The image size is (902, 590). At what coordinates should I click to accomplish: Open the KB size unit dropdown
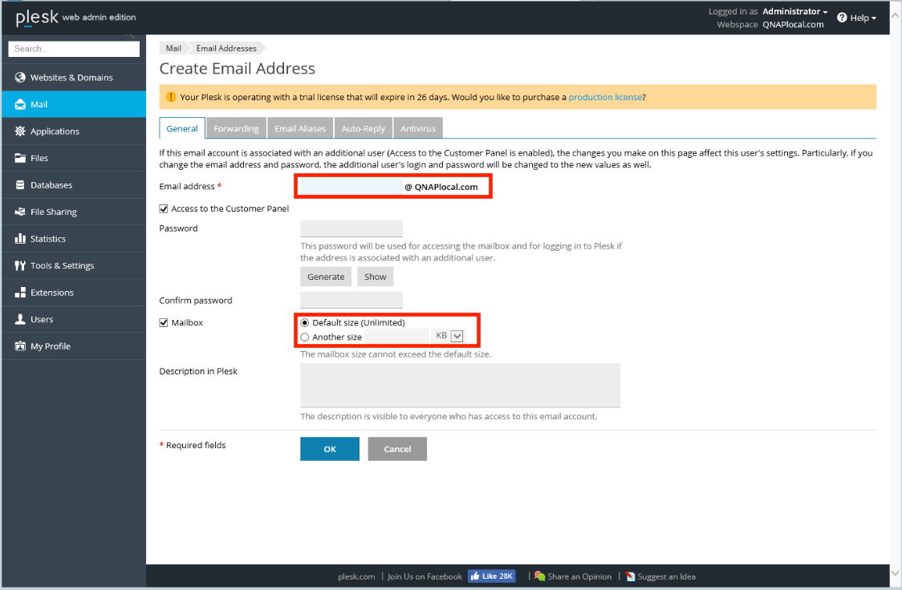click(457, 336)
